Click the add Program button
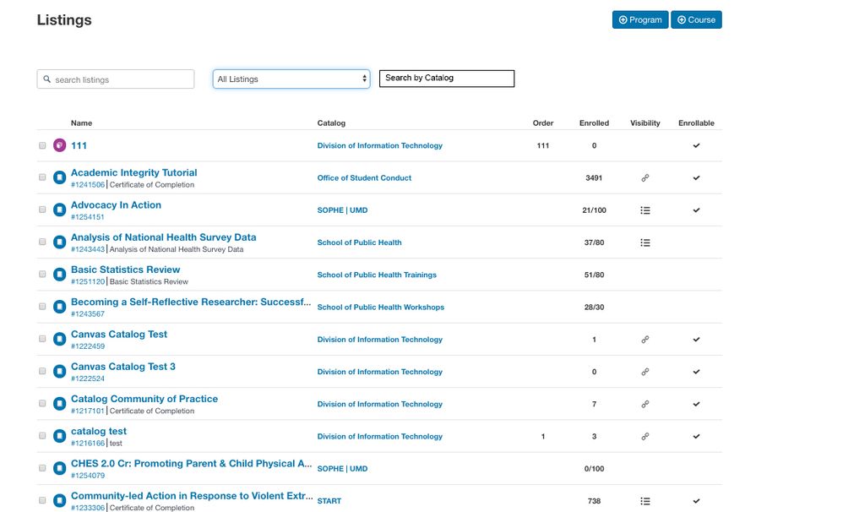 click(639, 19)
